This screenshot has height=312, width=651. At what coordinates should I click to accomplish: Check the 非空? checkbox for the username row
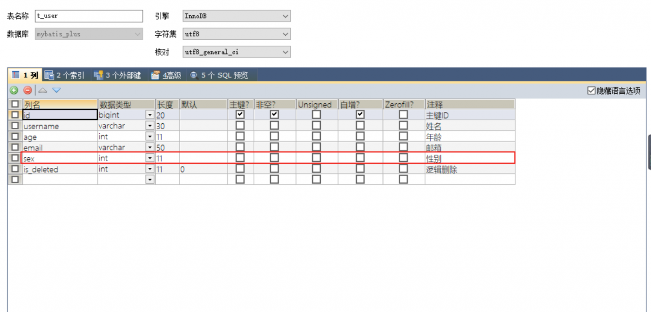275,126
